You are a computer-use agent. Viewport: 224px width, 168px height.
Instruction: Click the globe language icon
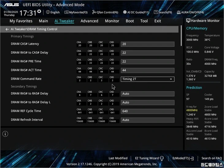(48, 12)
